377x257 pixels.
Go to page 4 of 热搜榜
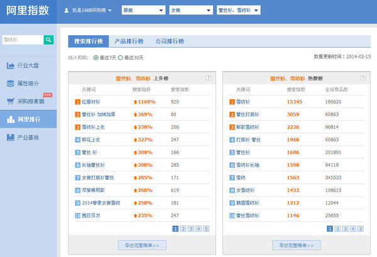(x=352, y=229)
